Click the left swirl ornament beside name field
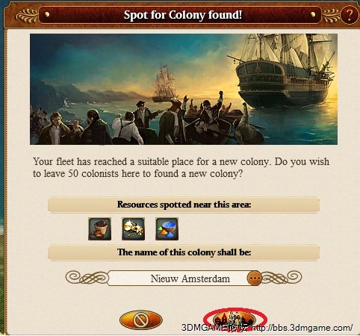 [87, 278]
